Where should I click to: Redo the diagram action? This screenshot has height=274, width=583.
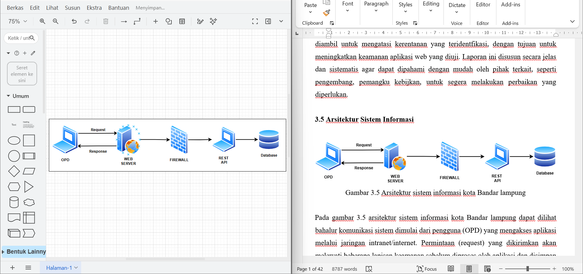click(87, 21)
